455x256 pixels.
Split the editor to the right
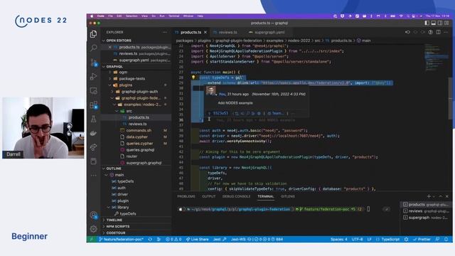(x=438, y=32)
